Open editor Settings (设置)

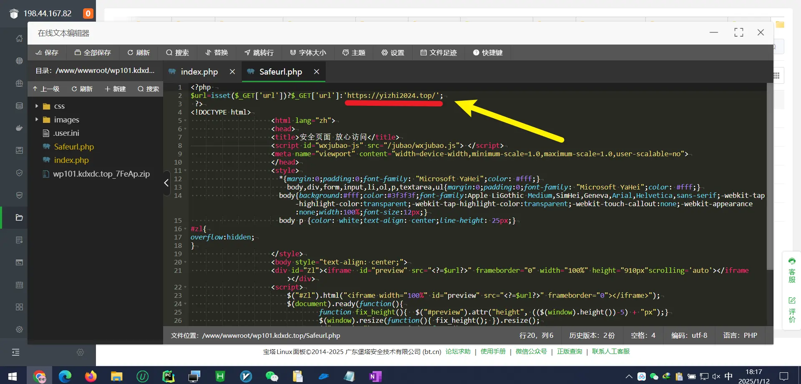(x=393, y=52)
